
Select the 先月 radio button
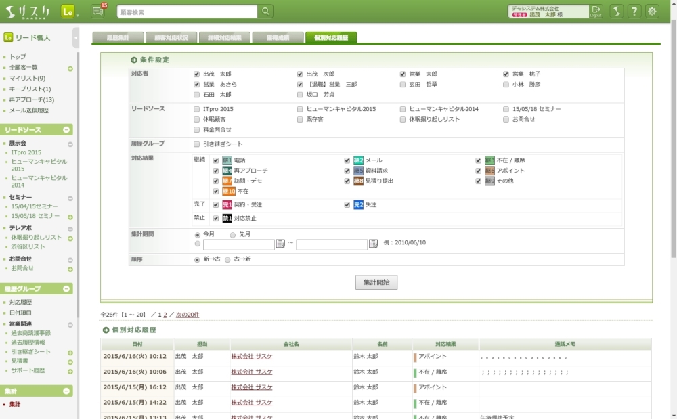click(233, 234)
